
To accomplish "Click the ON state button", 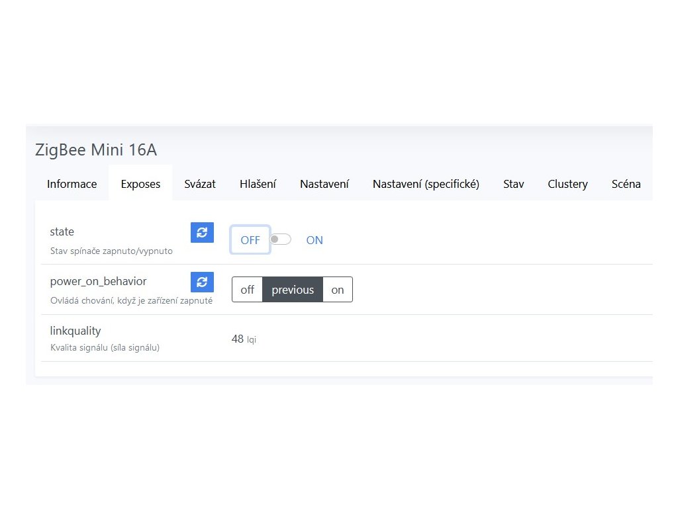I will tap(315, 240).
